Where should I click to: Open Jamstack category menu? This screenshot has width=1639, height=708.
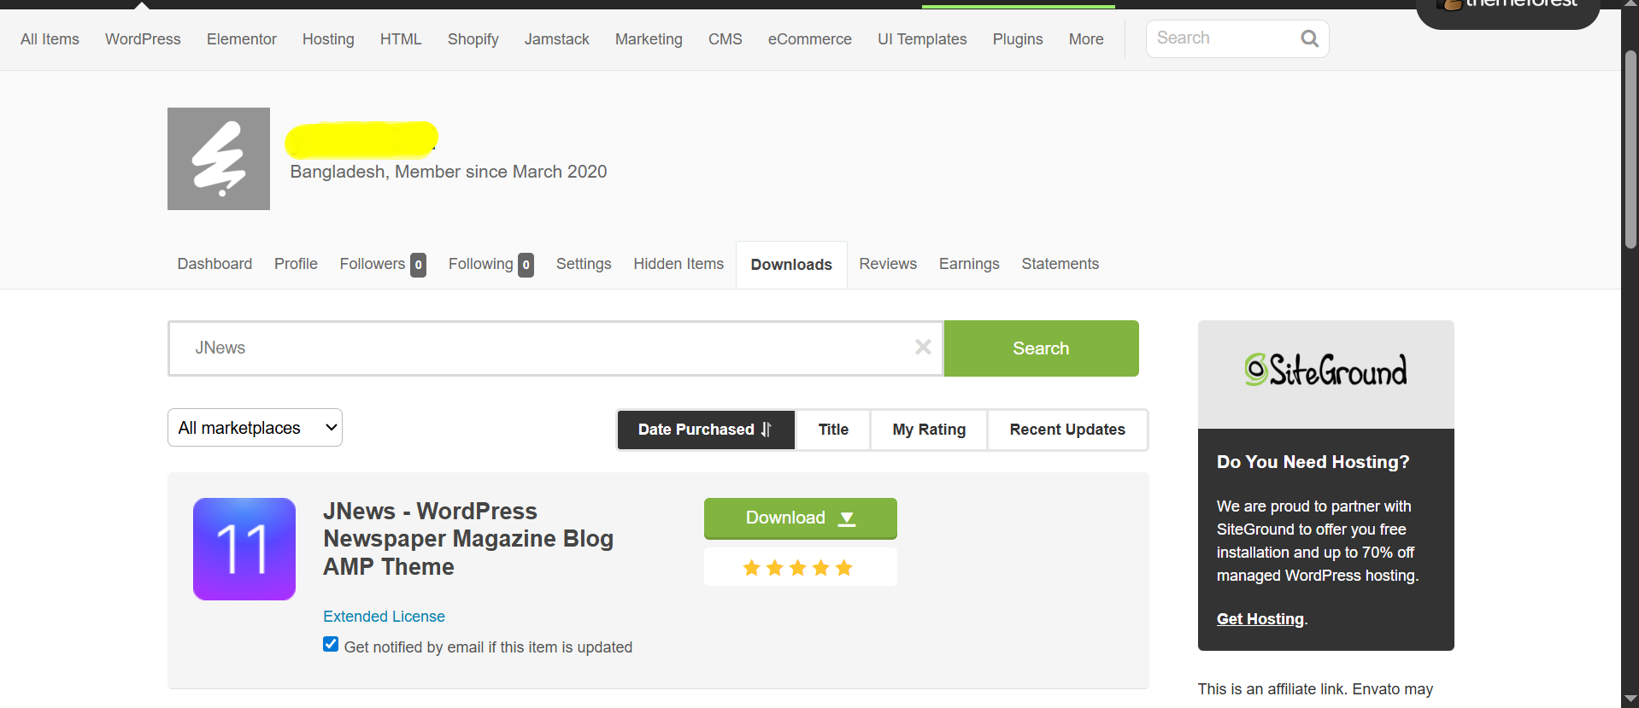click(x=557, y=39)
